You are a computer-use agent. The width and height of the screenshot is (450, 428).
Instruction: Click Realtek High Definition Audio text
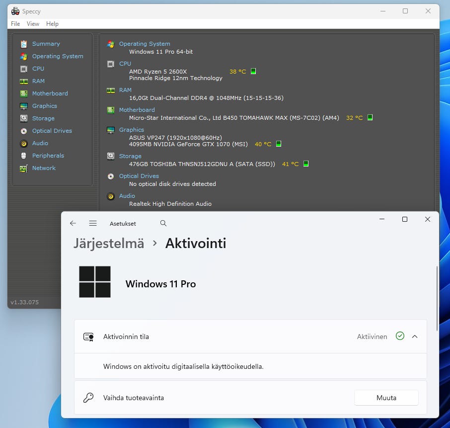170,204
